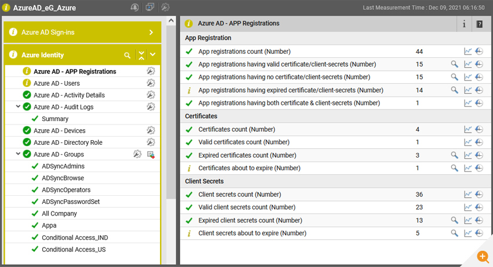Click the AzureAD_eG_Azure component name
This screenshot has height=267, width=493.
pyautogui.click(x=44, y=8)
